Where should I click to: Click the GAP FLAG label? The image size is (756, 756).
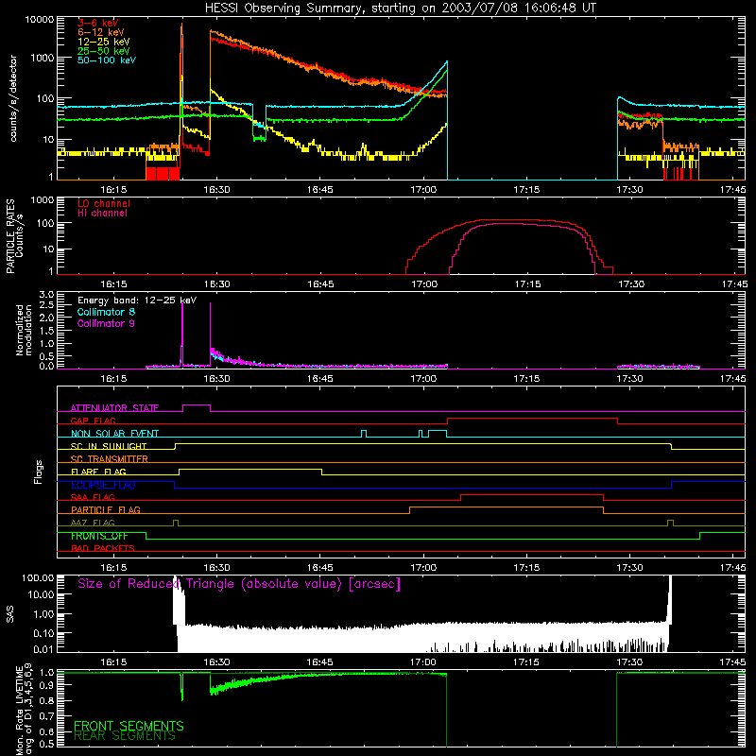point(94,421)
